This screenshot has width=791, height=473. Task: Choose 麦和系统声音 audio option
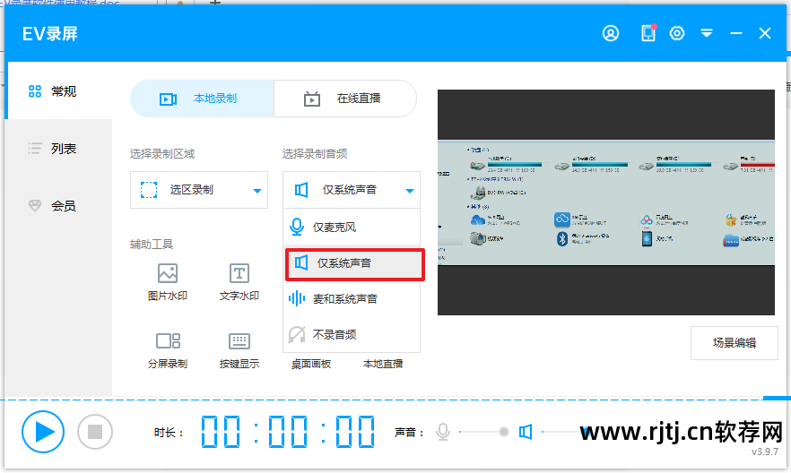(352, 298)
